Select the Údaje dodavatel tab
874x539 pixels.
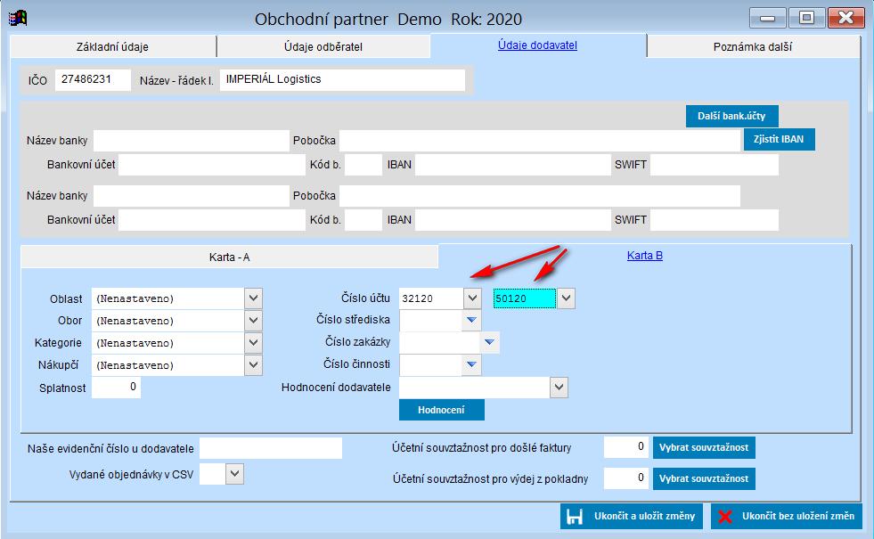(538, 45)
